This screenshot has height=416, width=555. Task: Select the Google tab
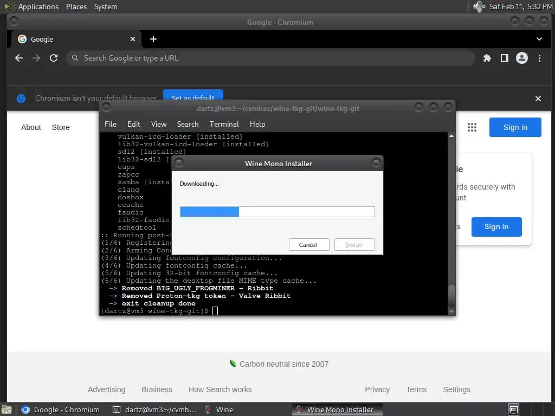point(76,39)
